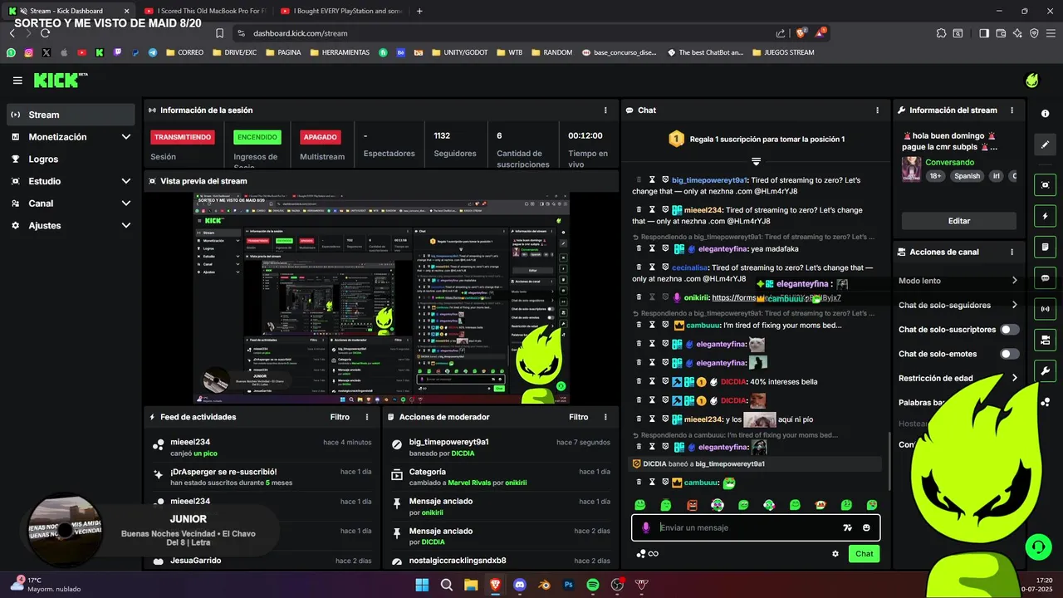
Task: Open Windows Start menu on taskbar
Action: (x=421, y=585)
